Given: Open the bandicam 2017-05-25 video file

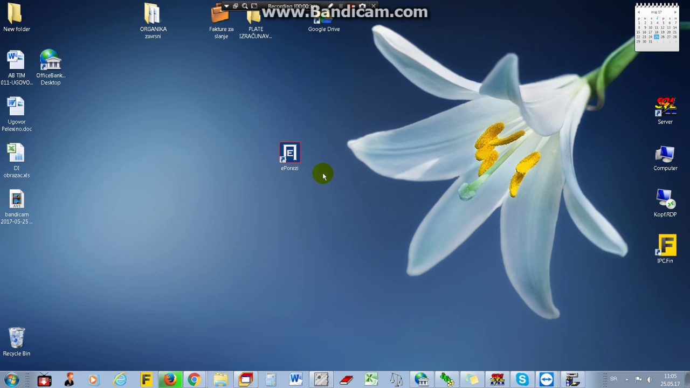Looking at the screenshot, I should 16,207.
